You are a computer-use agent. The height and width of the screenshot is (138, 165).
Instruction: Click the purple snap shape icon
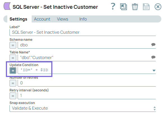pyautogui.click(x=7, y=6)
